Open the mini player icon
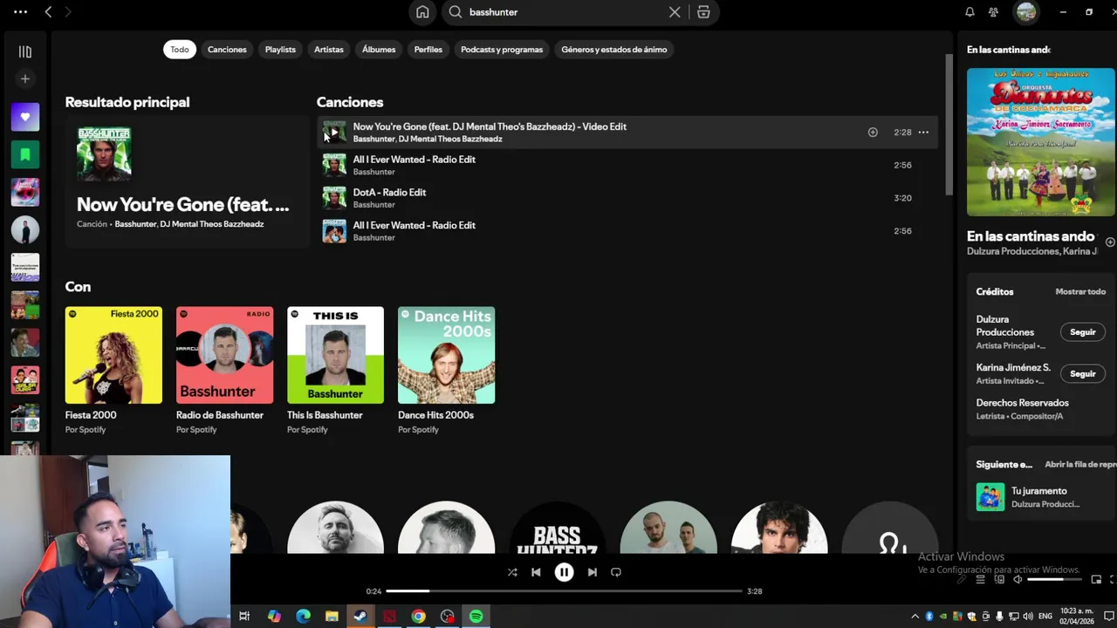1117x628 pixels. coord(1097,579)
